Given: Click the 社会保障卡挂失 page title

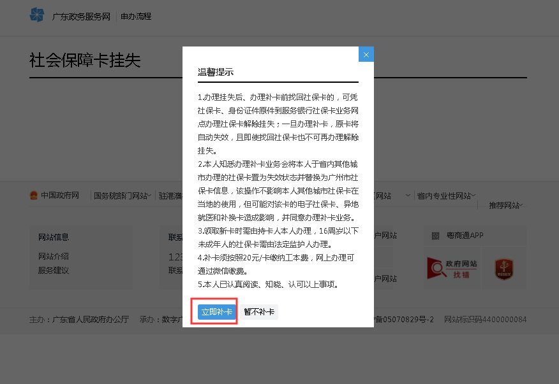Looking at the screenshot, I should coord(85,60).
